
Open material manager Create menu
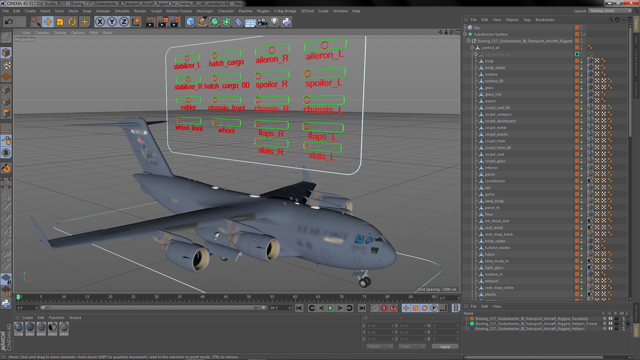pyautogui.click(x=27, y=318)
